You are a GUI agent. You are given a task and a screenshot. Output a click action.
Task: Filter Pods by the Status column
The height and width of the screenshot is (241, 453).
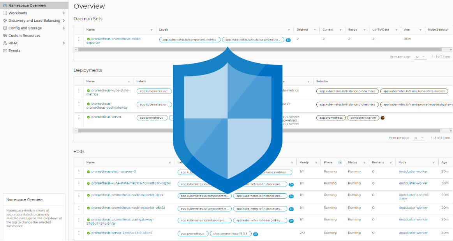pos(364,163)
